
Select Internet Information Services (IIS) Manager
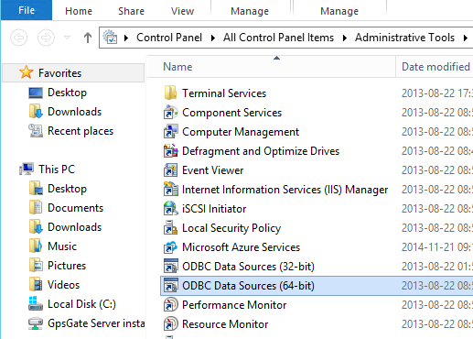point(285,190)
